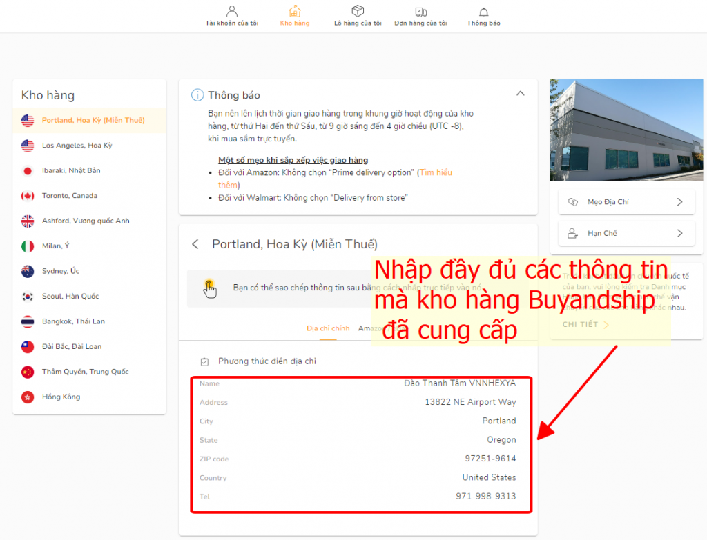
Task: Click the warehouse building photo
Action: point(626,130)
